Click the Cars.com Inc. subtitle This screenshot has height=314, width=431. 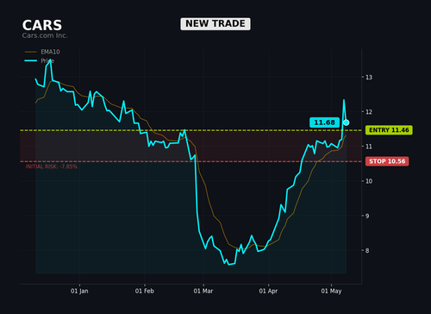pos(45,35)
